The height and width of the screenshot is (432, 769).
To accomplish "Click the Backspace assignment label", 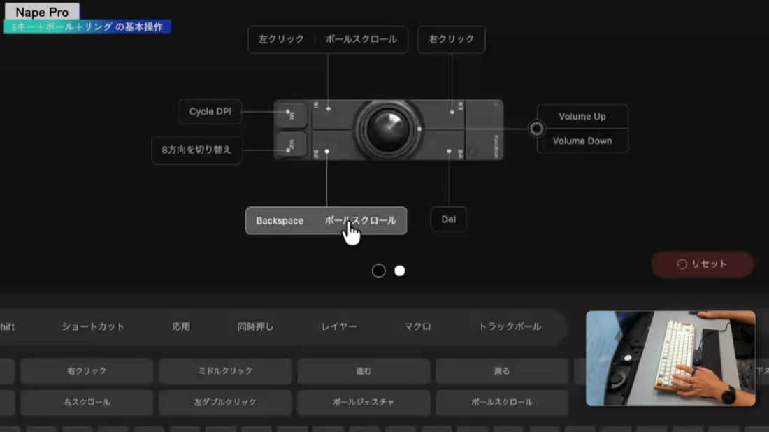I will click(280, 221).
